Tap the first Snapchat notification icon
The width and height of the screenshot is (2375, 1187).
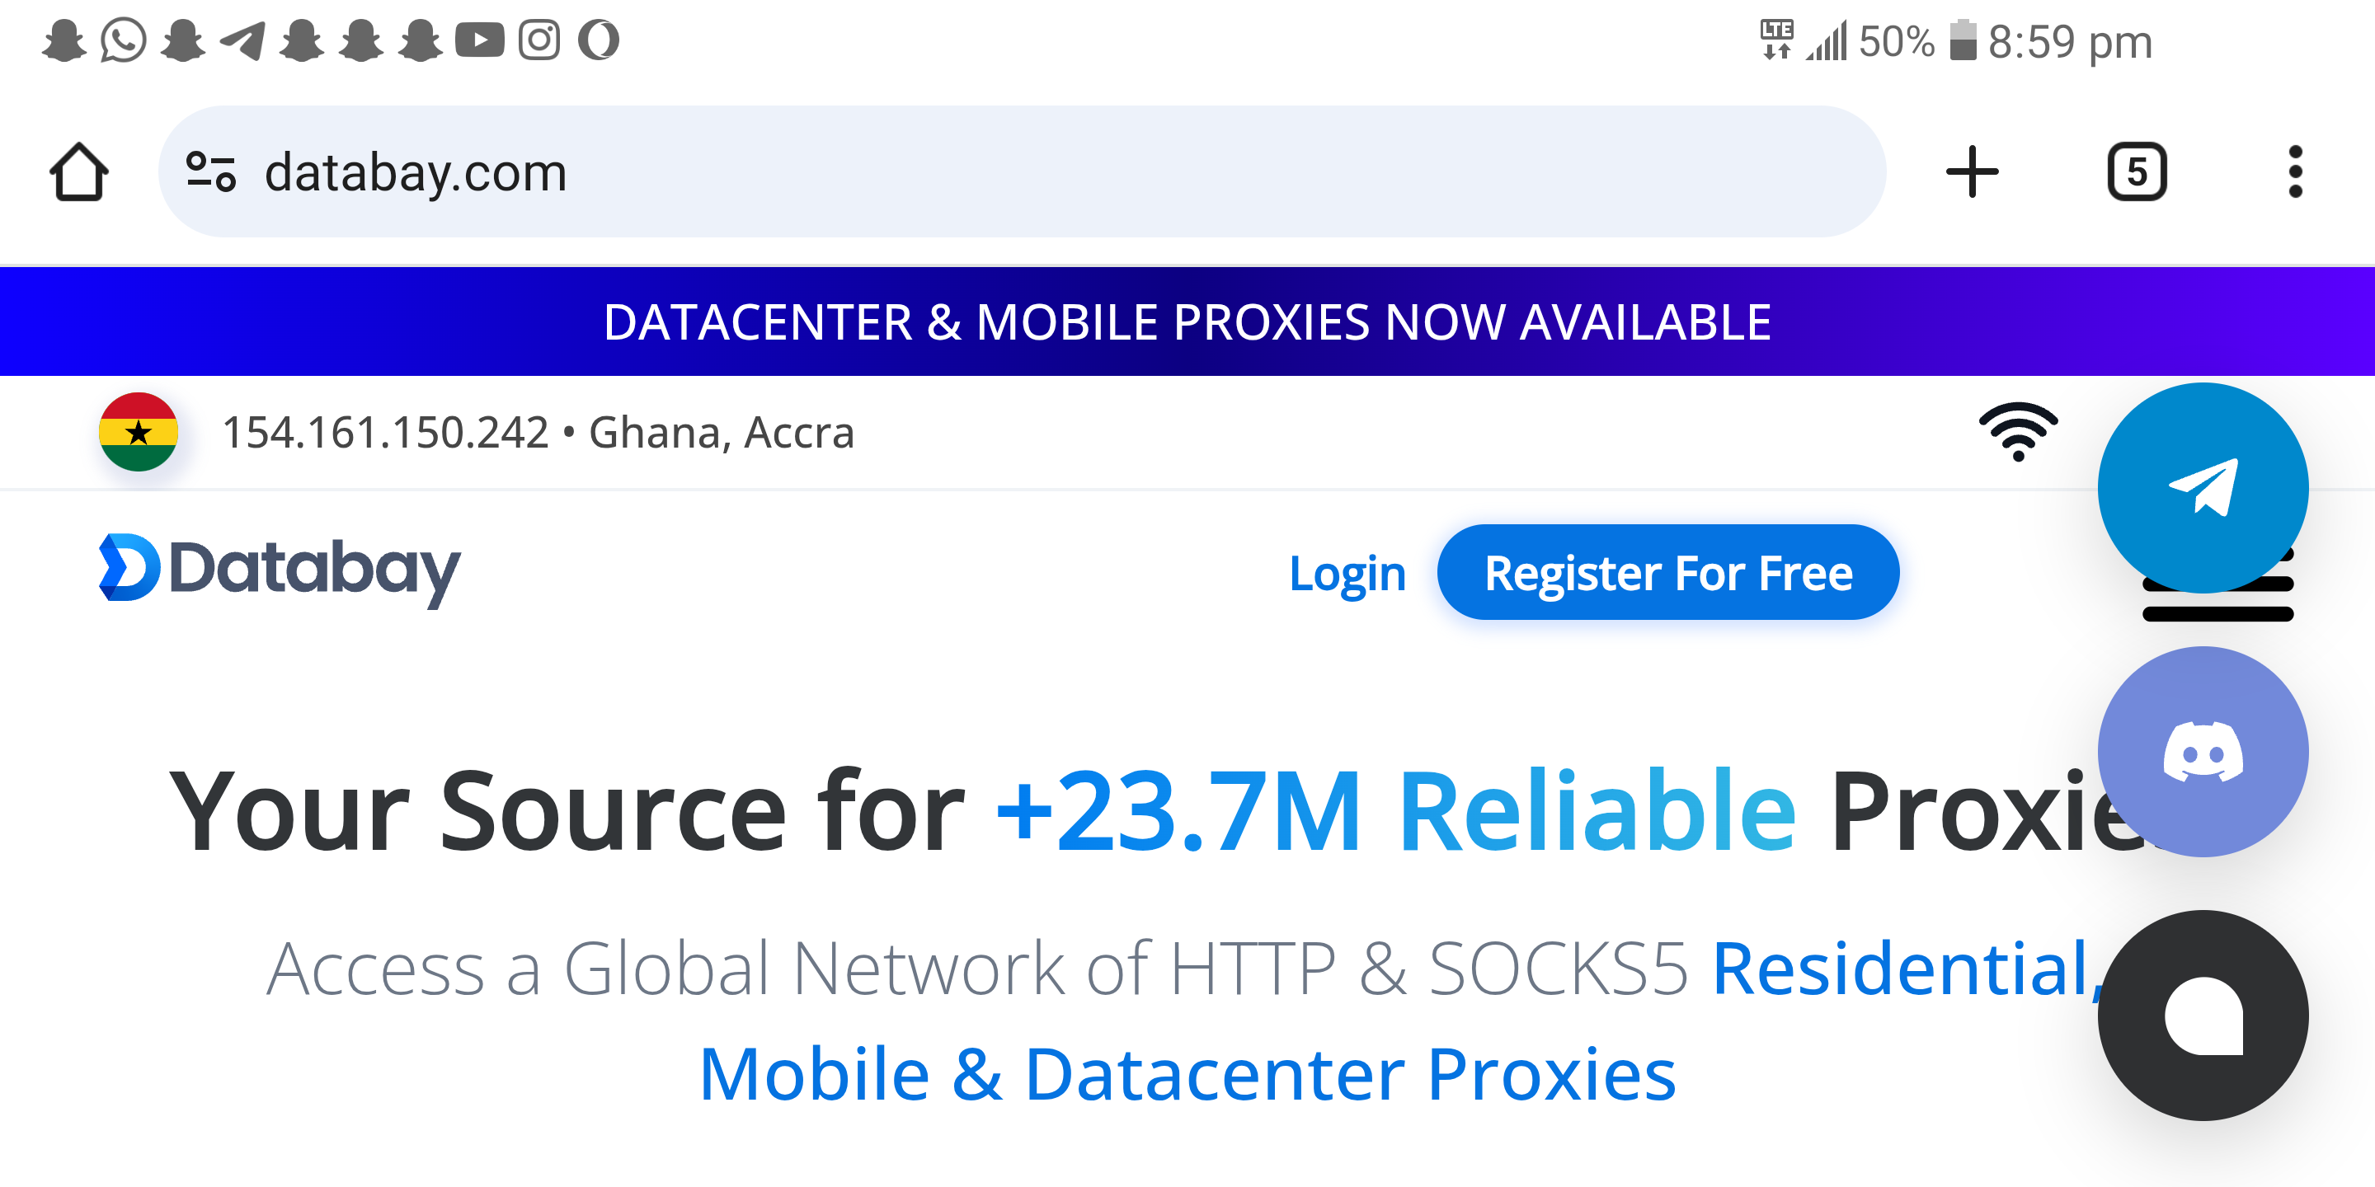click(x=64, y=40)
